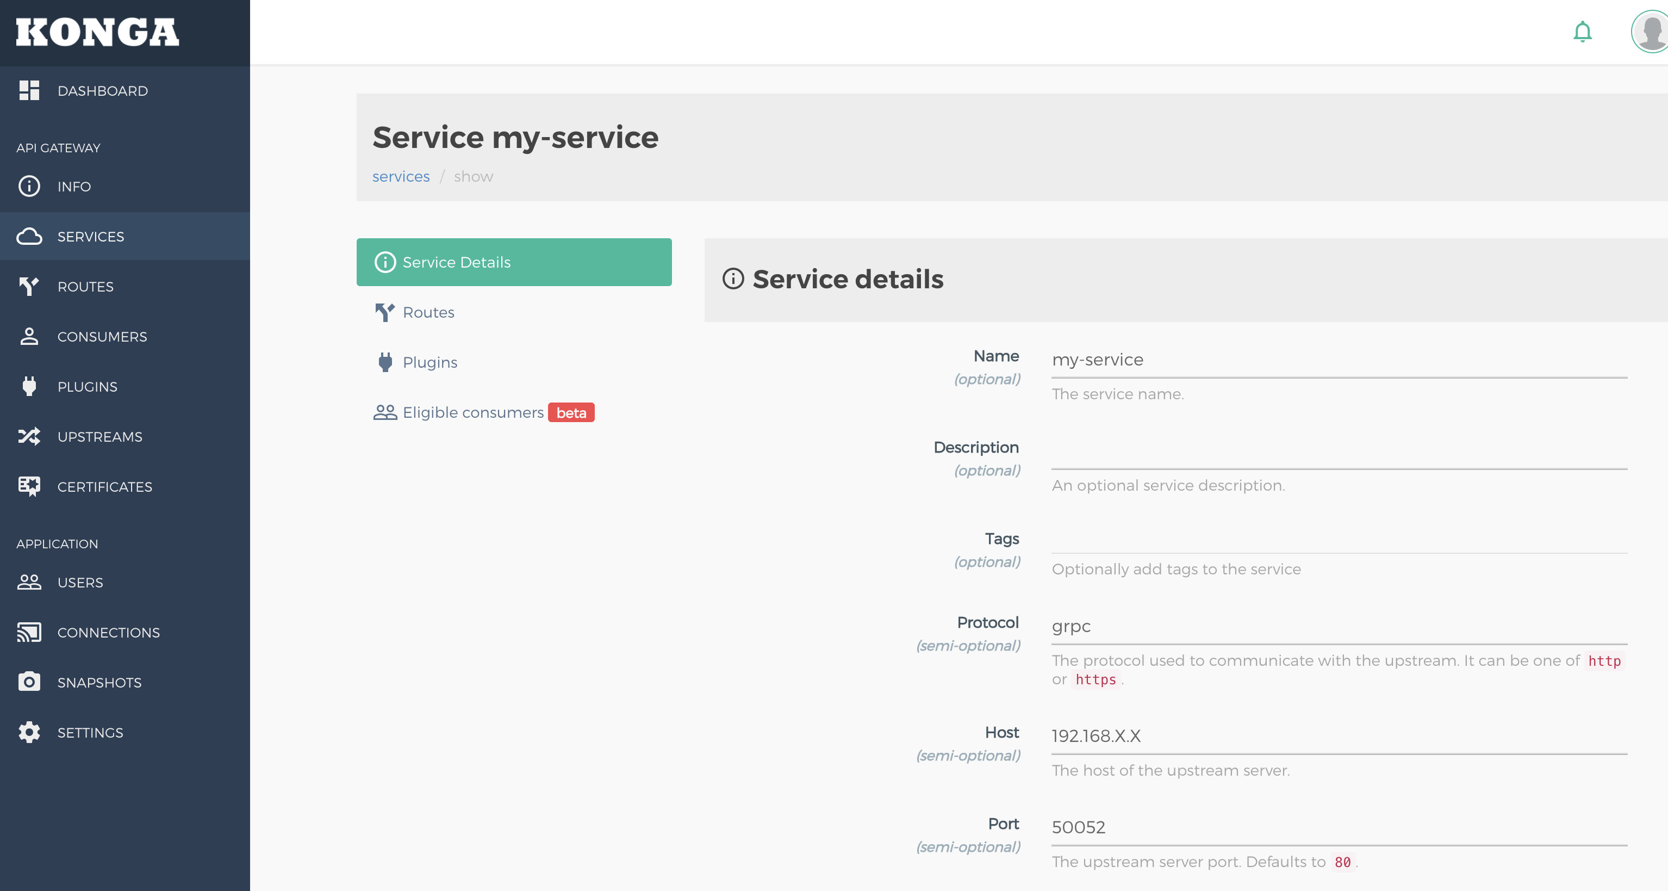This screenshot has width=1668, height=891.
Task: Click the Consumers person icon
Action: pyautogui.click(x=29, y=337)
